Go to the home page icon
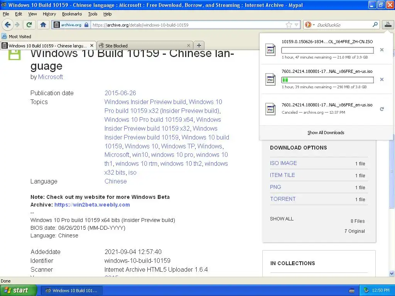Image resolution: width=395 pixels, height=296 pixels. tap(43, 25)
